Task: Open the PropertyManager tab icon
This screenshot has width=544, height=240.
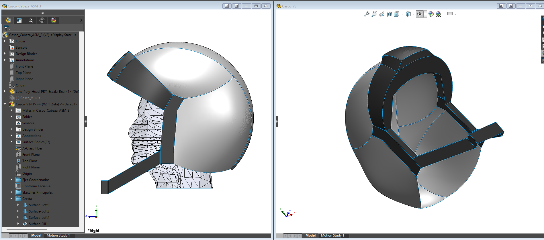Action: pos(19,20)
